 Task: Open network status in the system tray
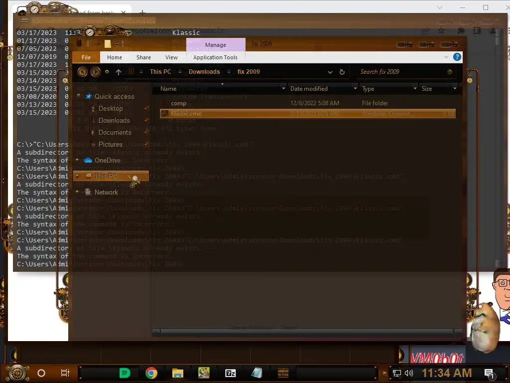(x=396, y=373)
